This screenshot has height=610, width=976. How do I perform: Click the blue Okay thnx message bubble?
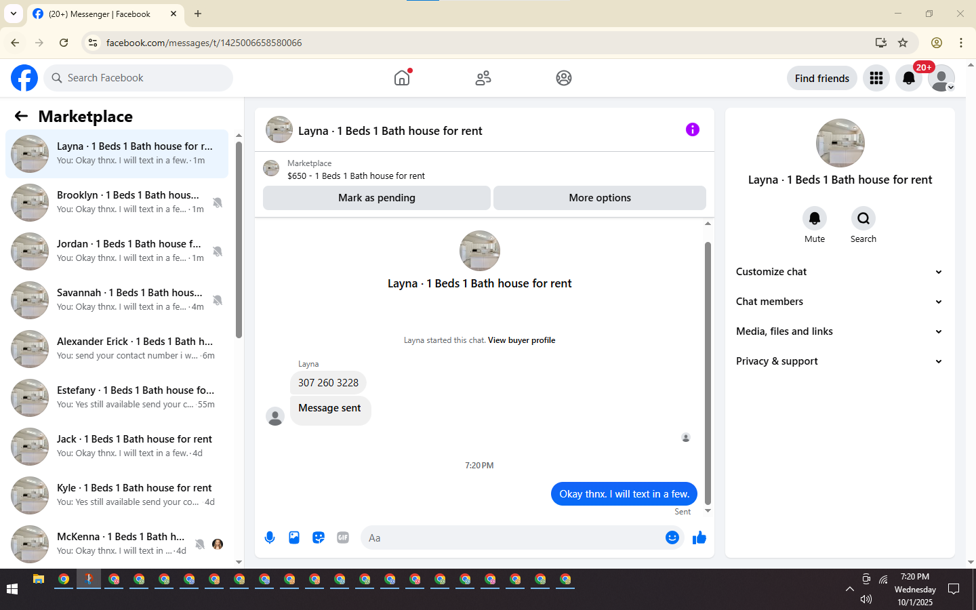[624, 494]
